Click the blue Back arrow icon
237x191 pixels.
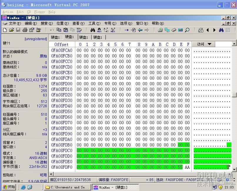tap(140, 30)
